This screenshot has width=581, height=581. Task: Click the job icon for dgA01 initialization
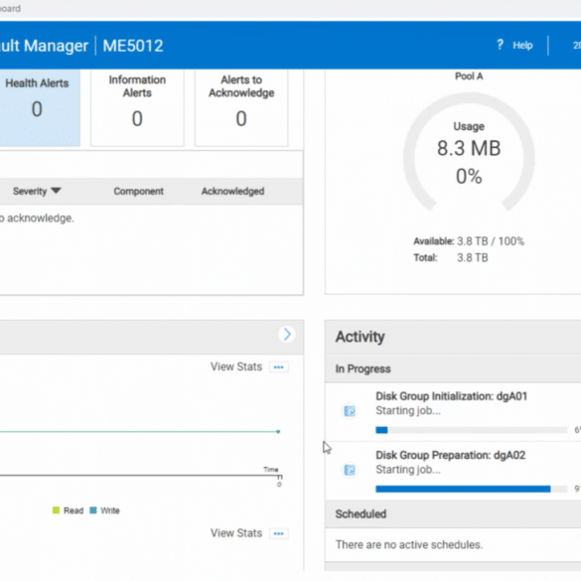coord(350,411)
